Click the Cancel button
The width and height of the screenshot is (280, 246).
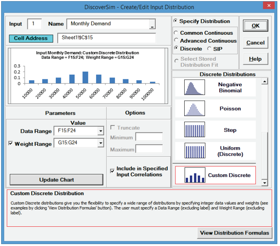255,43
